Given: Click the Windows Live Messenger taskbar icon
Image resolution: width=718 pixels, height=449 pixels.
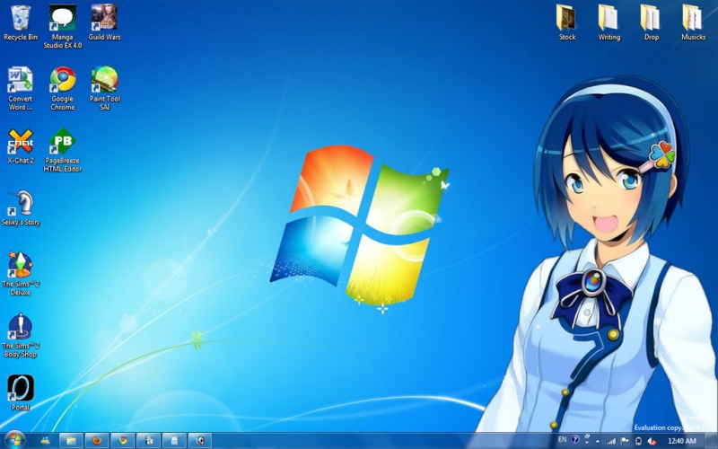Looking at the screenshot, I should tap(45, 441).
